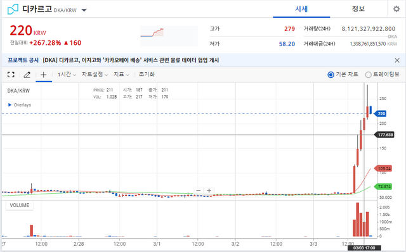Click the tallest red volume bar

click(358, 220)
